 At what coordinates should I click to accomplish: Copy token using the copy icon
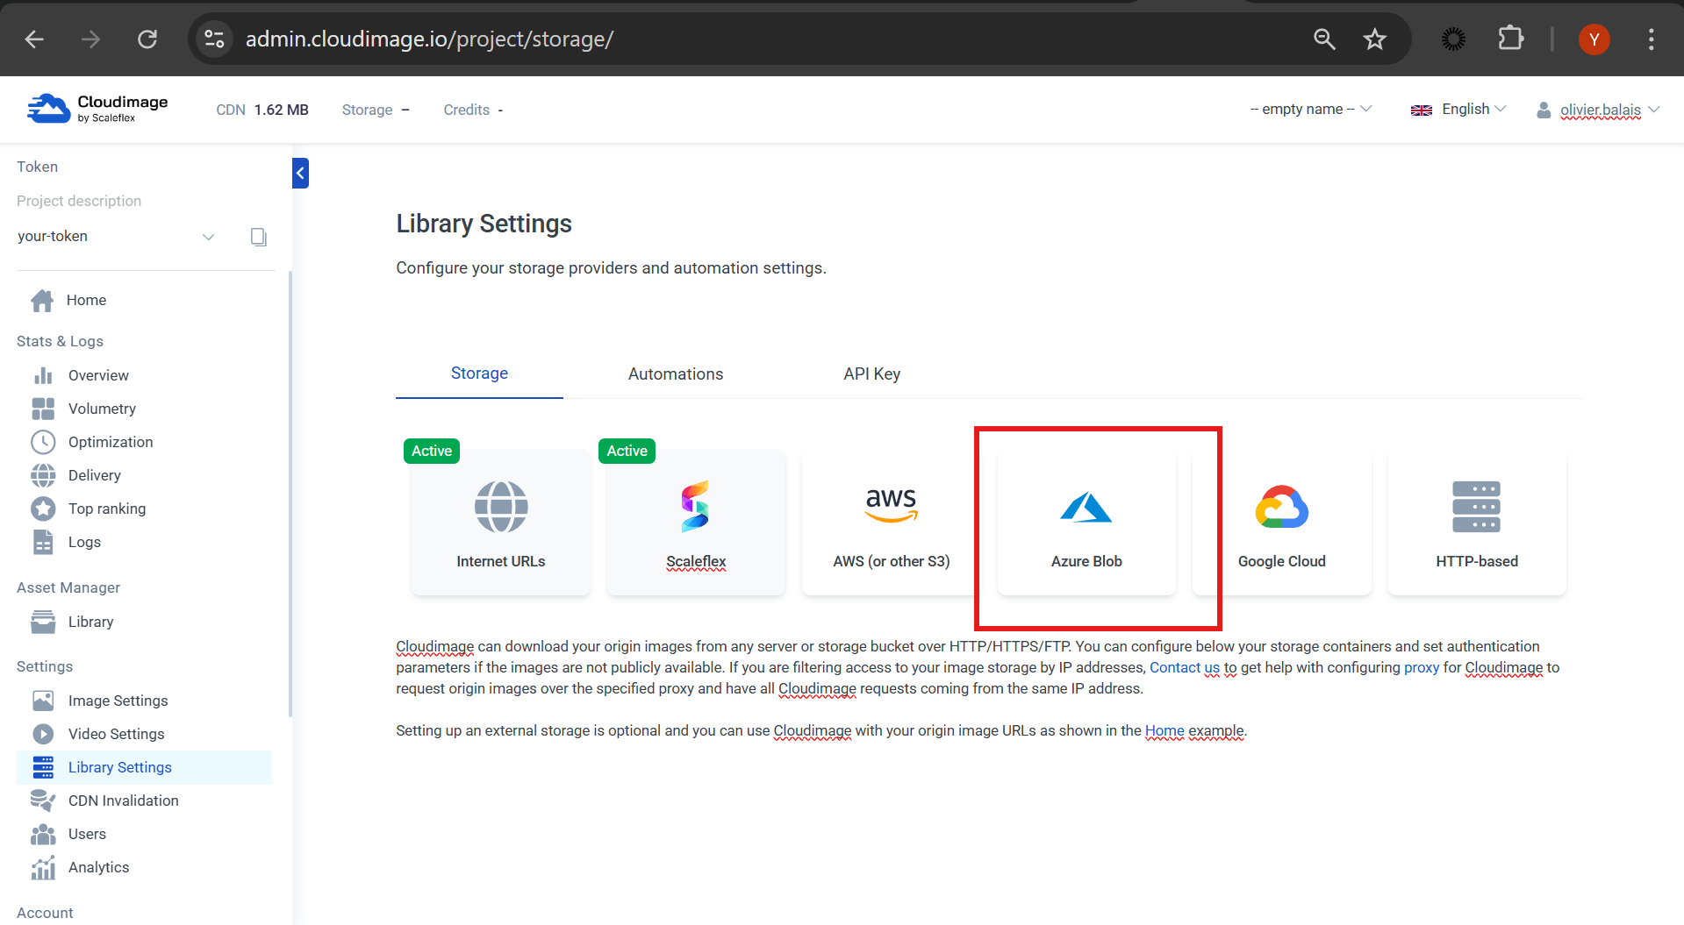(x=258, y=237)
